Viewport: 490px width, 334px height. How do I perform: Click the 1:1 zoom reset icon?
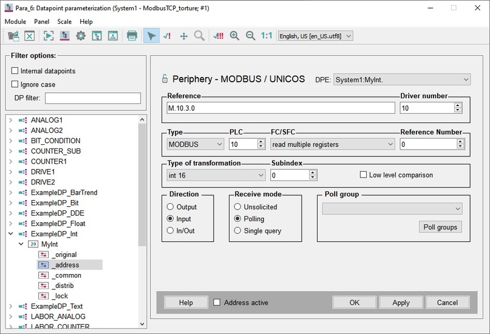267,36
